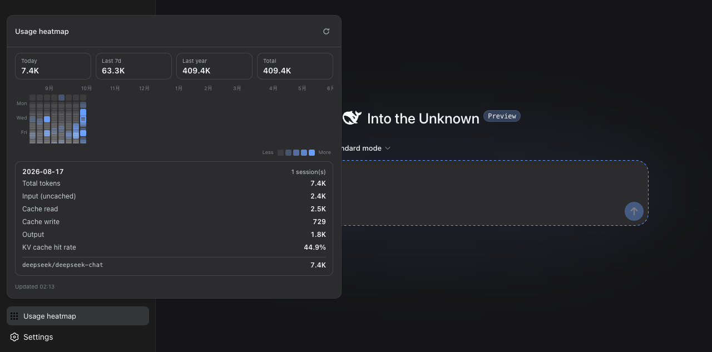The width and height of the screenshot is (712, 352).
Task: Click the Less legend label
Action: [x=268, y=152]
